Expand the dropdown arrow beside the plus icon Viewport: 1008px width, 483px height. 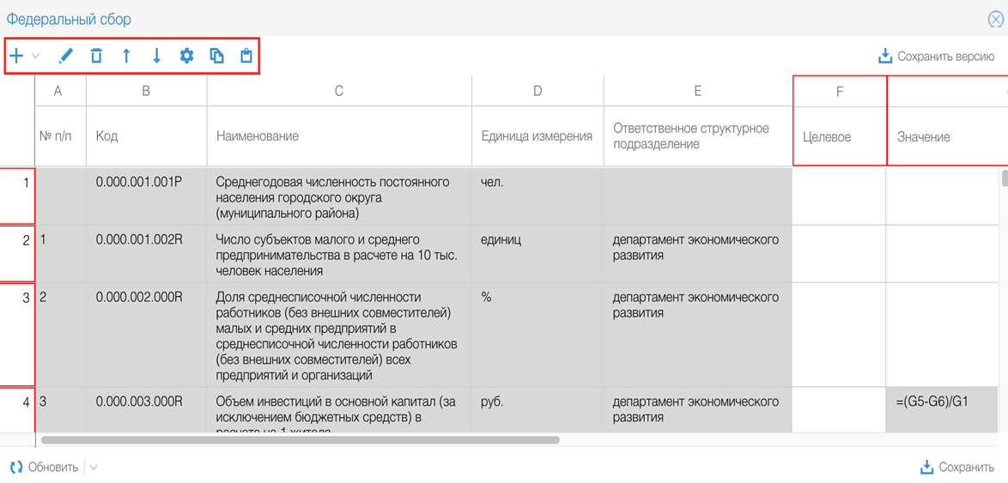pyautogui.click(x=36, y=56)
